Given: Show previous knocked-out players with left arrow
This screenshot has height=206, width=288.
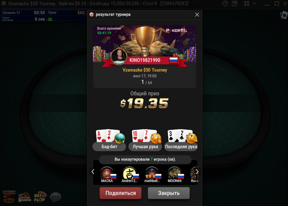Looking at the screenshot, I should pos(93,172).
